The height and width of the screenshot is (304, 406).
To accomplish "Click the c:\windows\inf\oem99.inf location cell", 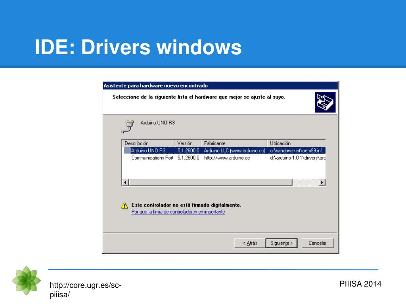I will point(296,150).
